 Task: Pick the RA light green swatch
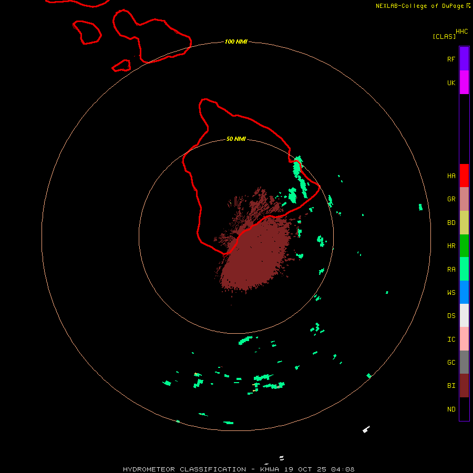click(464, 269)
